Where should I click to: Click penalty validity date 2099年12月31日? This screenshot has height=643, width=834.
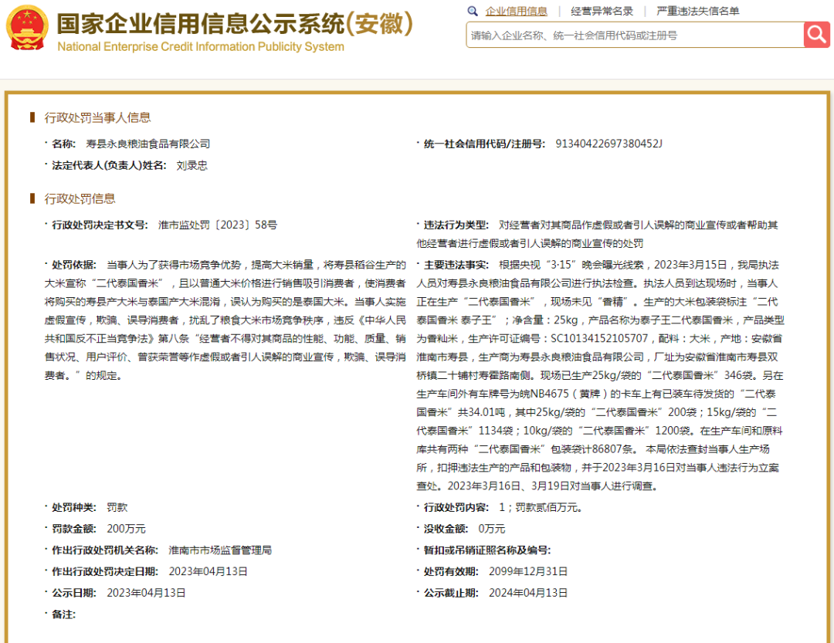(x=528, y=571)
